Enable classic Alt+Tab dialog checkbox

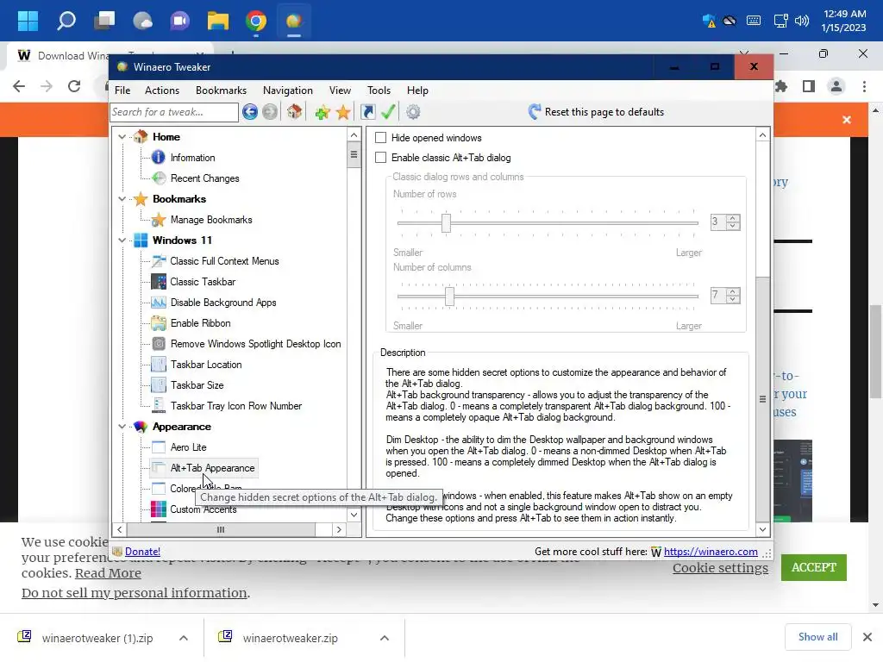[x=380, y=158]
